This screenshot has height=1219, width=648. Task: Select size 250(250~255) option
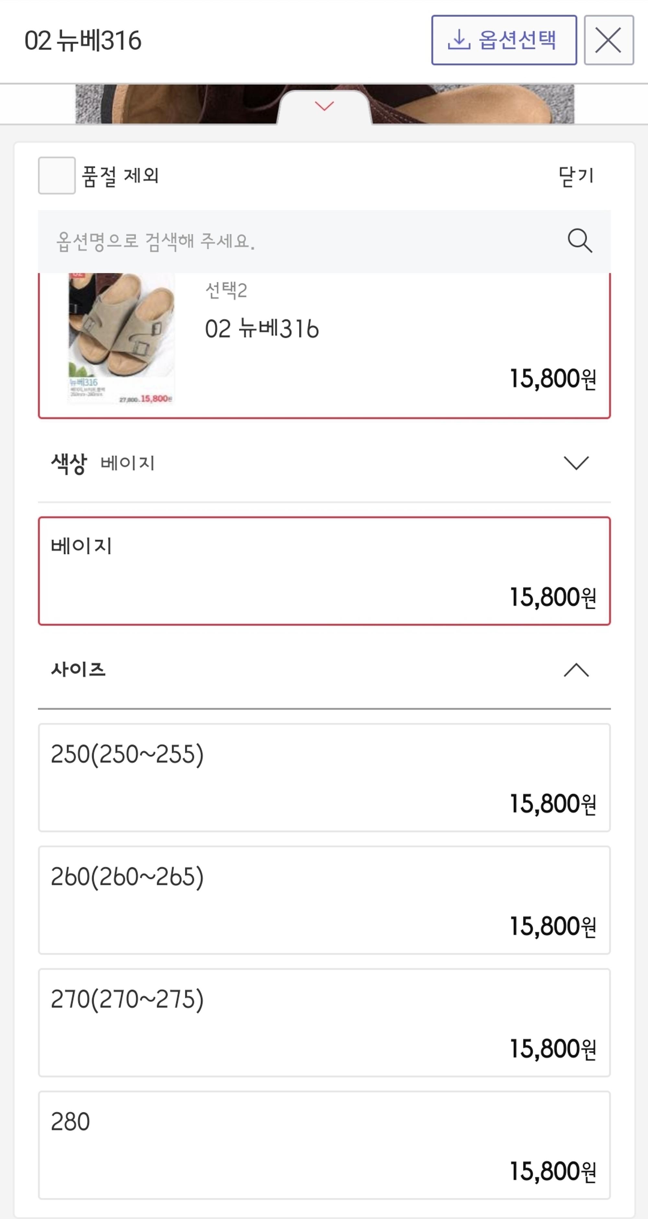324,777
